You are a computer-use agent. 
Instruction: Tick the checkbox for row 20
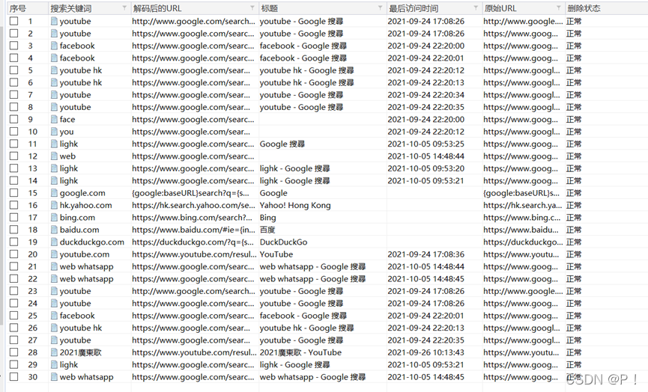click(14, 254)
